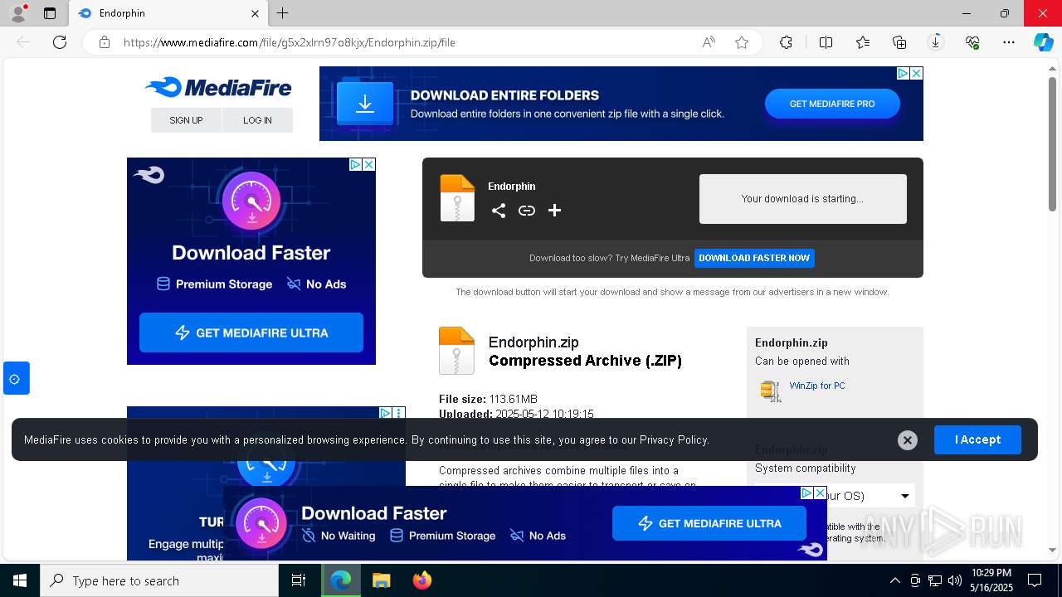Open the tab actions menu icon
Image resolution: width=1062 pixels, height=597 pixels.
50,13
